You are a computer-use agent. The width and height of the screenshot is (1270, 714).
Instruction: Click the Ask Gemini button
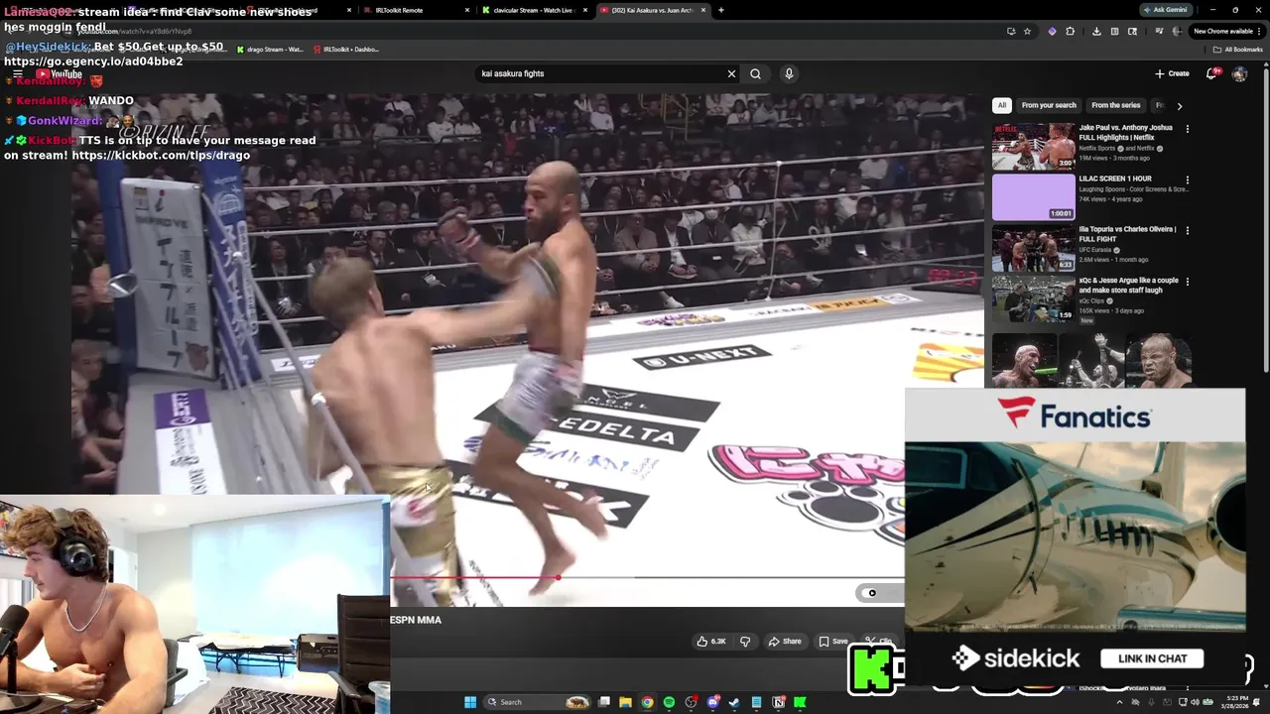pyautogui.click(x=1165, y=10)
